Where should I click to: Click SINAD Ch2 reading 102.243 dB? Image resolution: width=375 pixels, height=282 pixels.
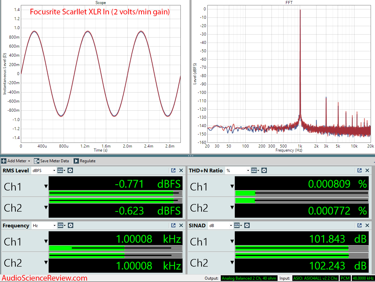click(x=338, y=266)
